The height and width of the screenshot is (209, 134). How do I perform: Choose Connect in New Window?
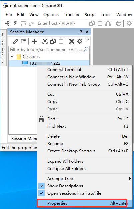coord(85,77)
